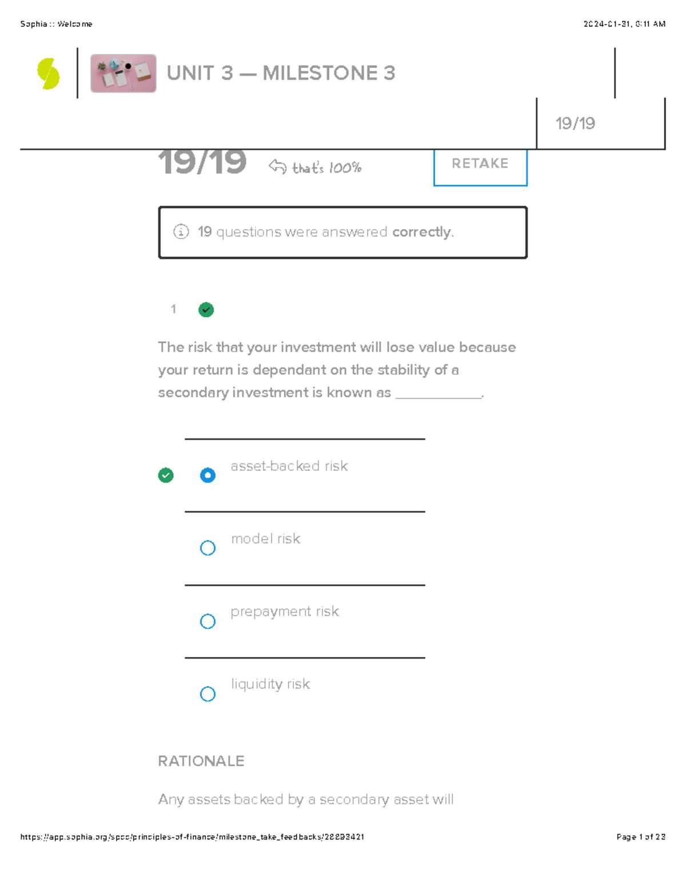
Task: Click the large 19/19 score text
Action: pyautogui.click(x=202, y=162)
